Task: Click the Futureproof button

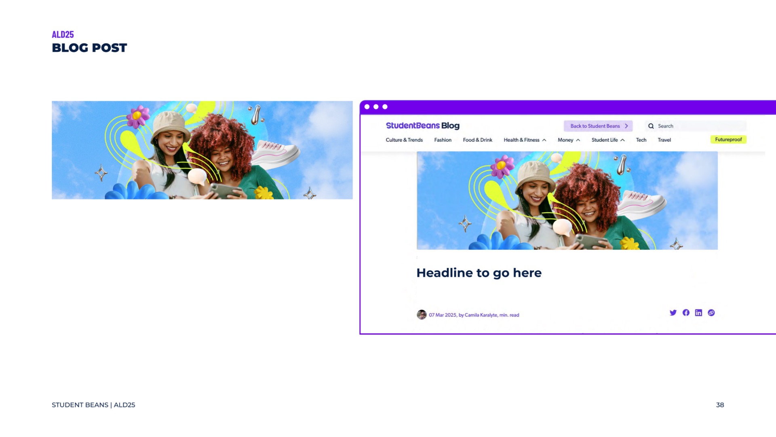Action: pos(728,140)
